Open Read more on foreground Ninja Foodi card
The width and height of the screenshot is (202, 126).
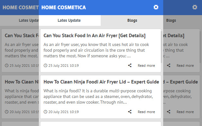[x=146, y=112]
